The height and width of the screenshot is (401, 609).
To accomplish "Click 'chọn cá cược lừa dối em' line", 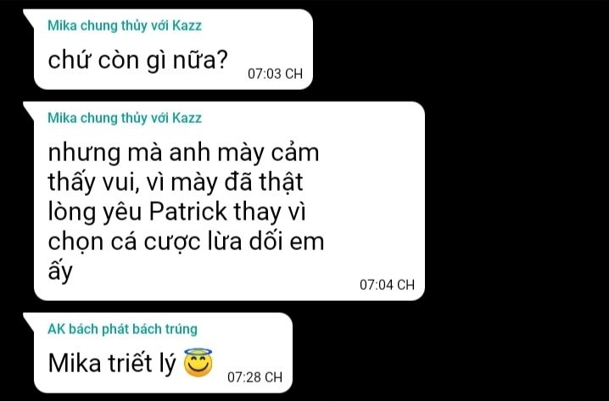I will point(186,241).
